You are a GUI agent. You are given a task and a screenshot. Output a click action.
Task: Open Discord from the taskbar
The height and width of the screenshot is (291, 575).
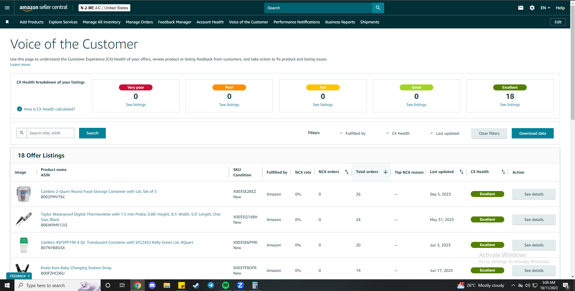pyautogui.click(x=152, y=285)
